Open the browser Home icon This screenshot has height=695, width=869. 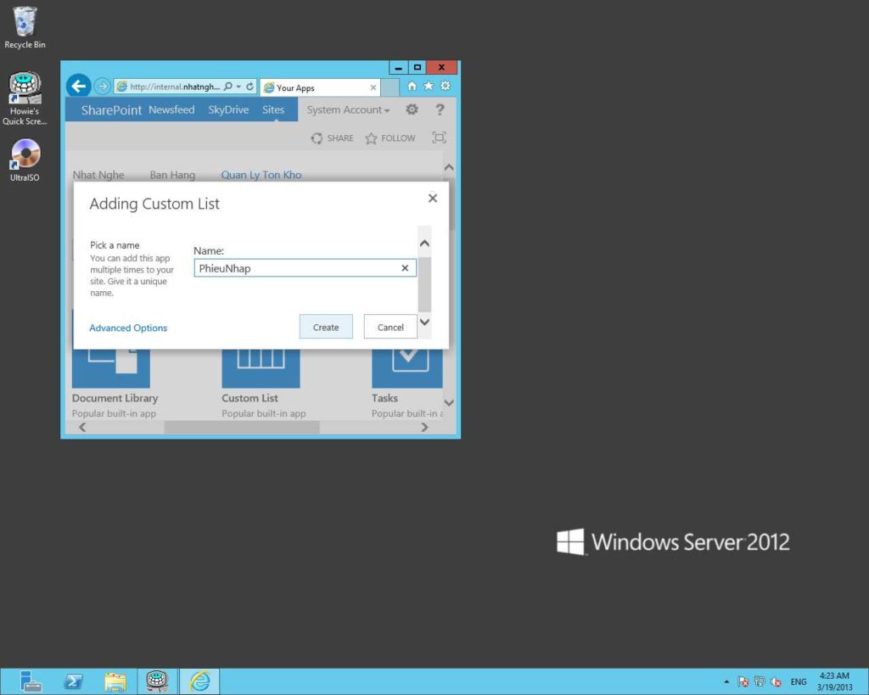click(412, 86)
